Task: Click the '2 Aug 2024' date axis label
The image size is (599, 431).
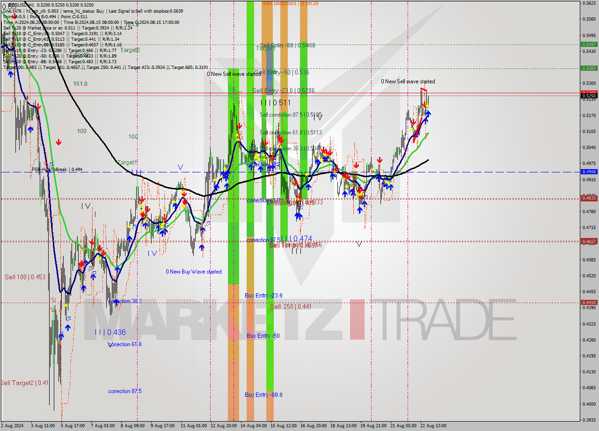Action: [12, 426]
